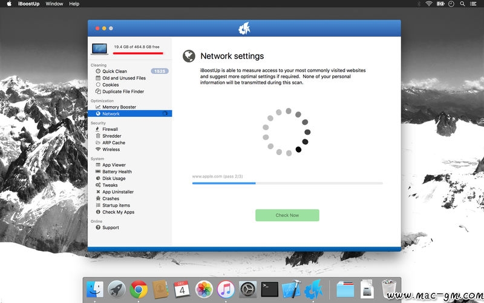
Task: Click the iBoostUp logo in title bar
Action: coord(244,28)
